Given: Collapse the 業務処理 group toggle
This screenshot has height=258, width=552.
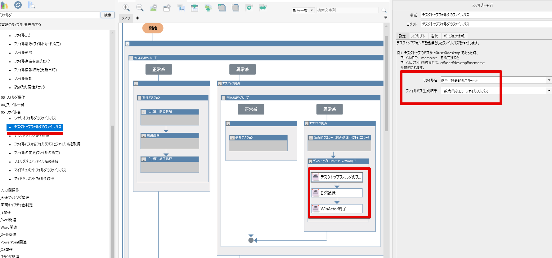Looking at the screenshot, I should pos(144,136).
